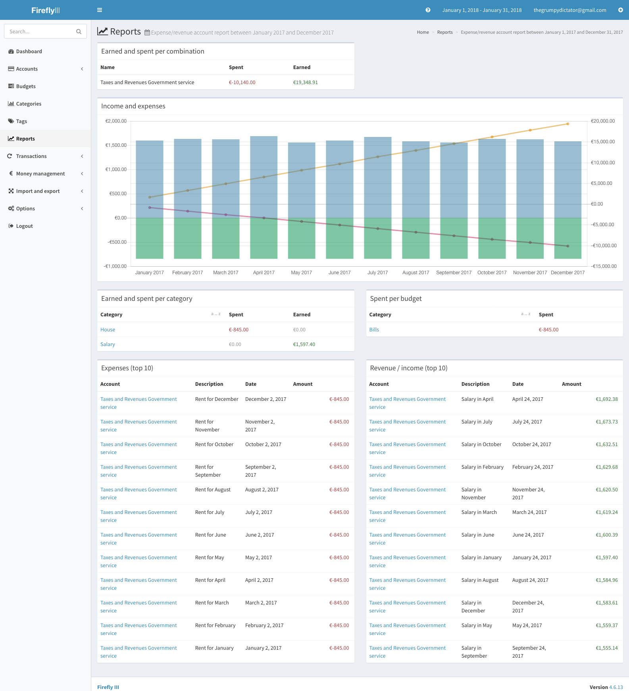Open the House category link
629x691 pixels.
click(108, 329)
